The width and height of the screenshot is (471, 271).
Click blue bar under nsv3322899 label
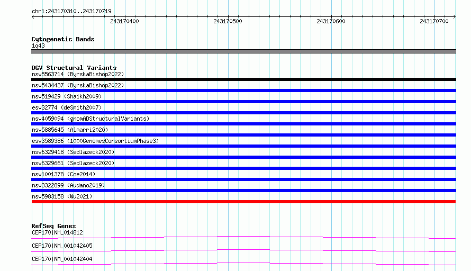[243, 191]
